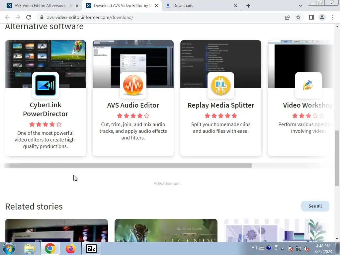Click the RU language indicator
This screenshot has width=340, height=255.
(254, 248)
